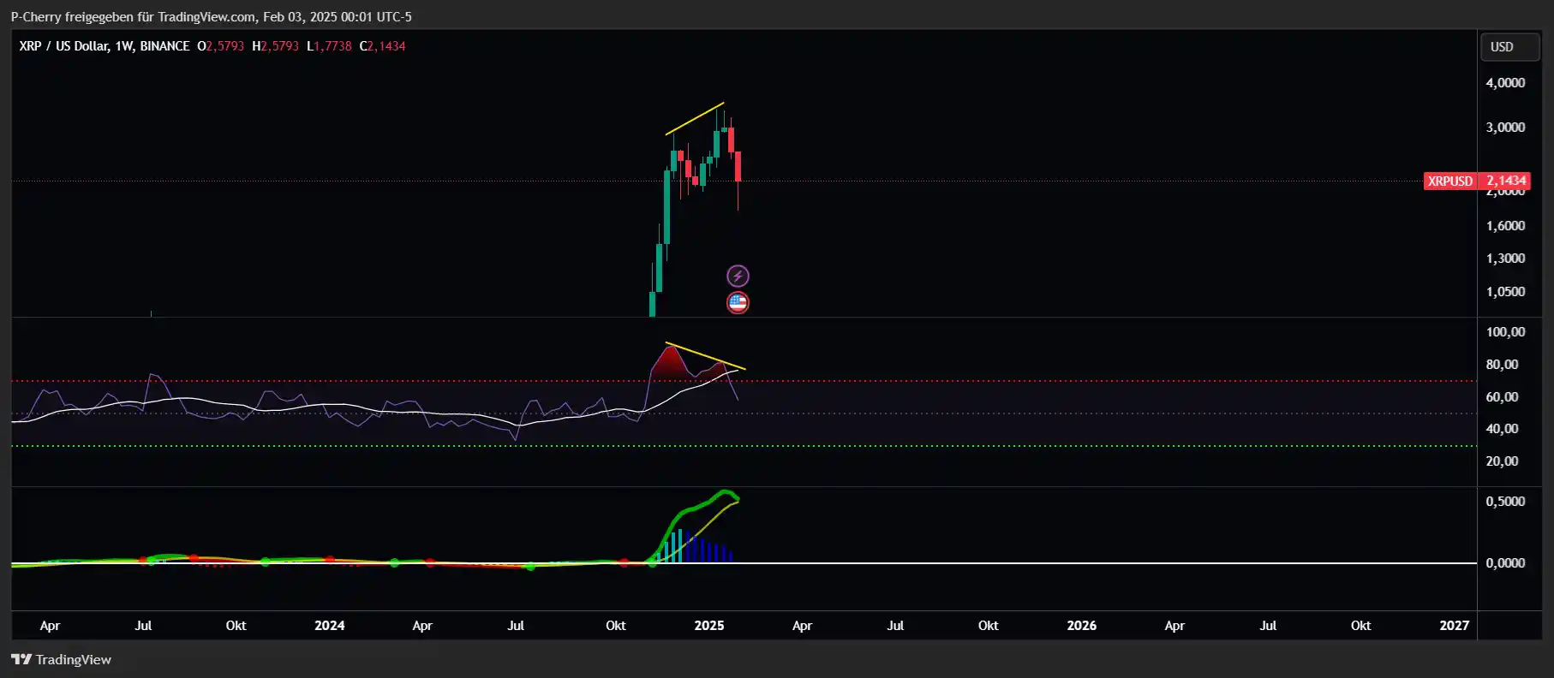
Task: Click the 1,6000 price axis label
Action: point(1505,226)
